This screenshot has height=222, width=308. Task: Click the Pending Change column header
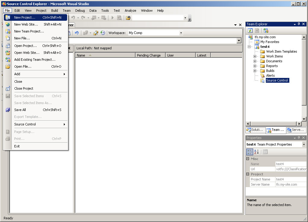coord(150,55)
